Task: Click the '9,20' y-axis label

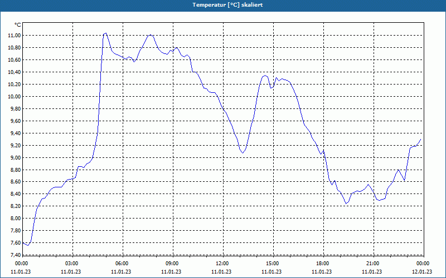Action: click(17, 145)
